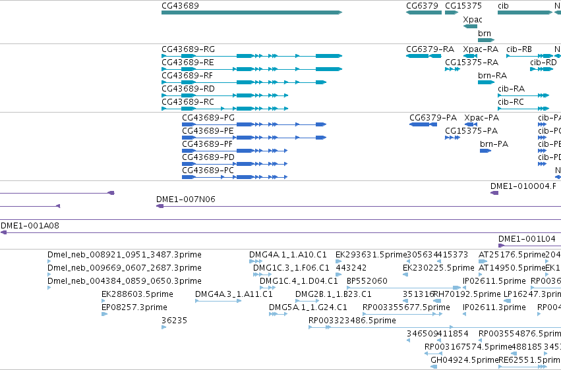Click the BP552060 feature label
561x370 pixels.
click(x=367, y=281)
